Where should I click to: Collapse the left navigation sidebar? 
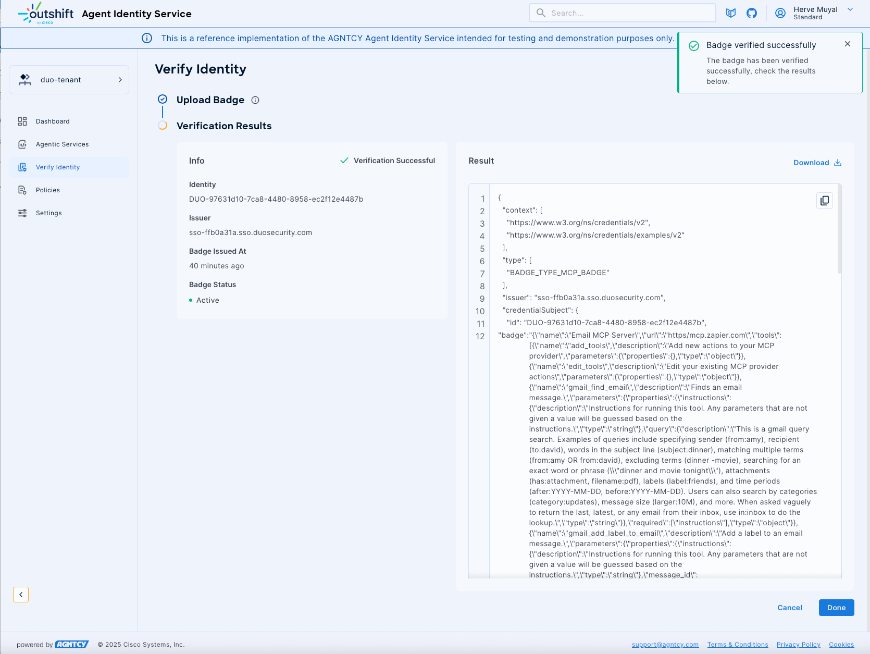(21, 594)
